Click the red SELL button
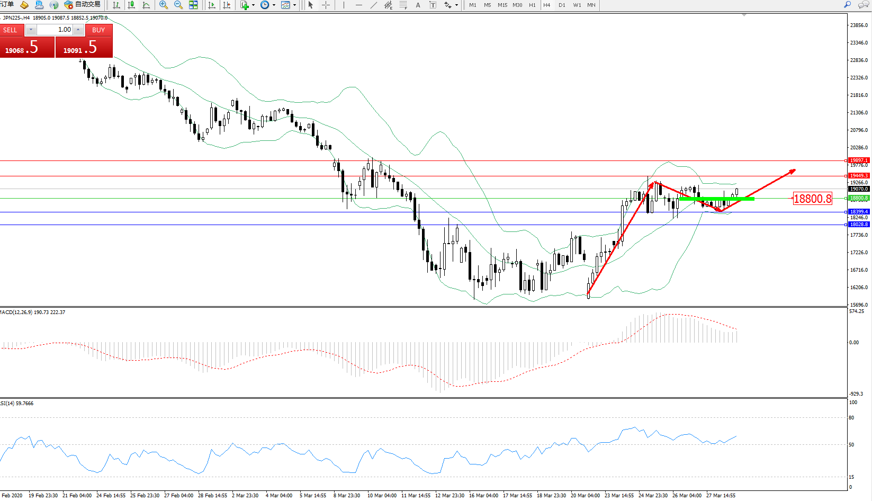 [12, 30]
